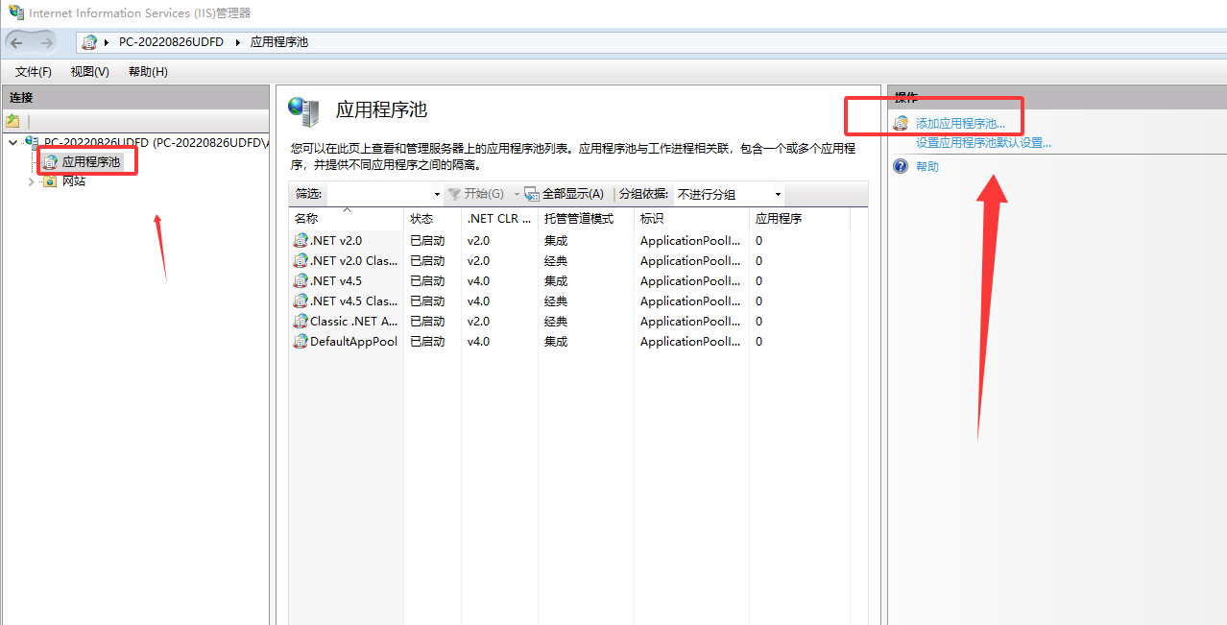
Task: Click the 全部显示(A) button
Action: pos(565,194)
